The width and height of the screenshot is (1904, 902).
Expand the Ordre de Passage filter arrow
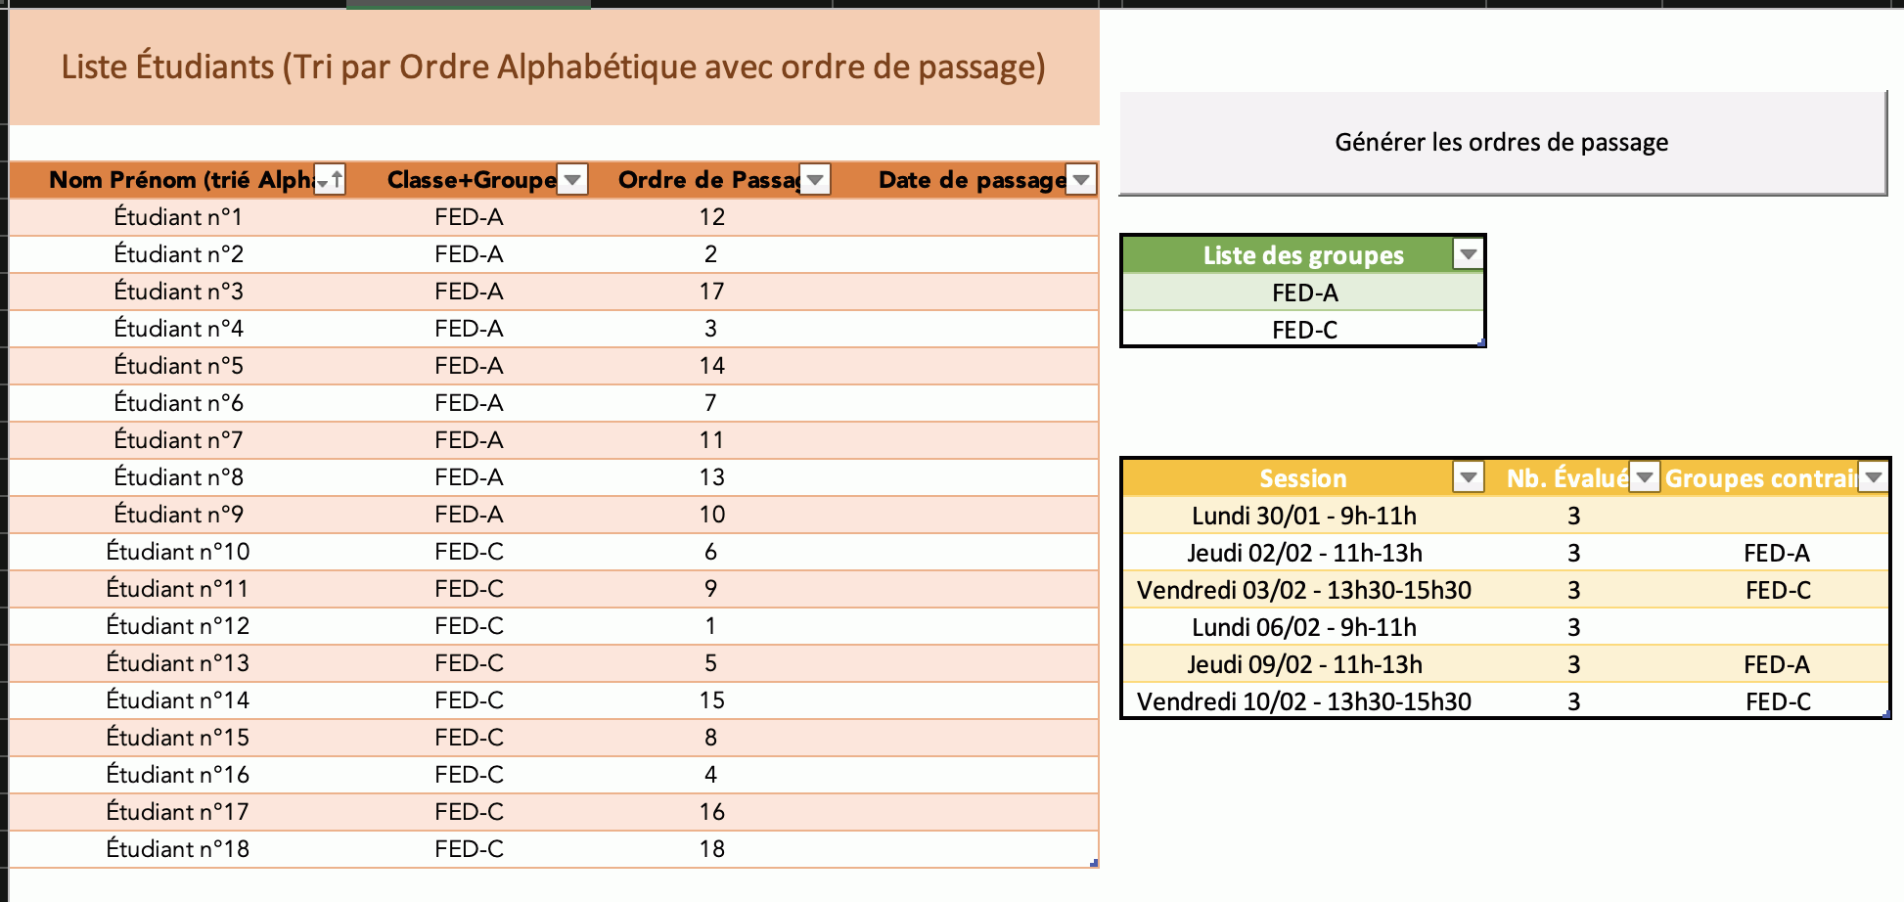point(815,180)
